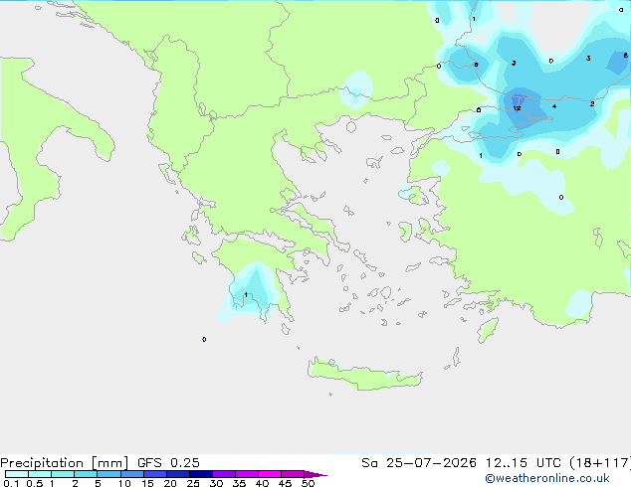Image resolution: width=631 pixels, height=487 pixels.
Task: Click the 'Precipitation [mm]' title text
Action: 64,463
